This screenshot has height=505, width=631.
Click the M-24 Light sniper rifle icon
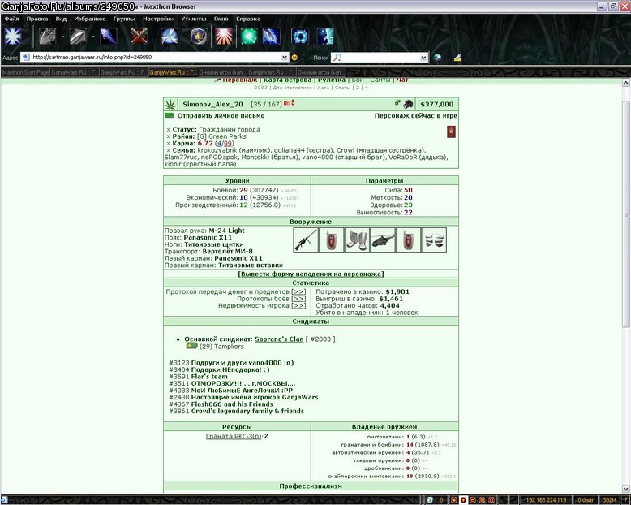click(x=306, y=240)
